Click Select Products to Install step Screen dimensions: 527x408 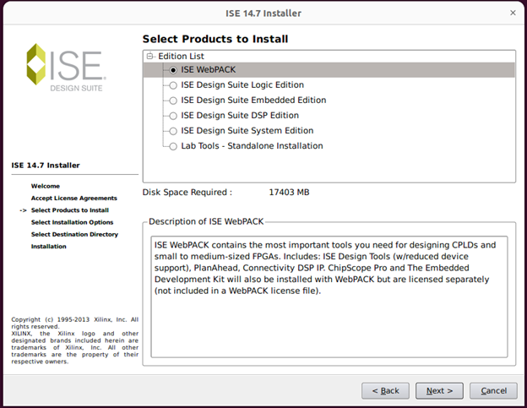pos(70,210)
